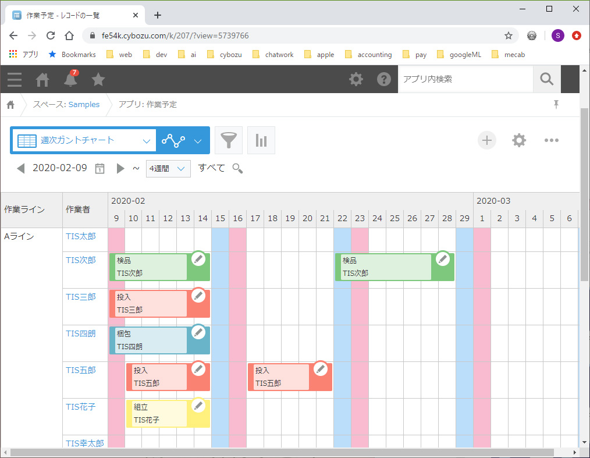Reload the browser page
590x458 pixels.
[x=51, y=35]
